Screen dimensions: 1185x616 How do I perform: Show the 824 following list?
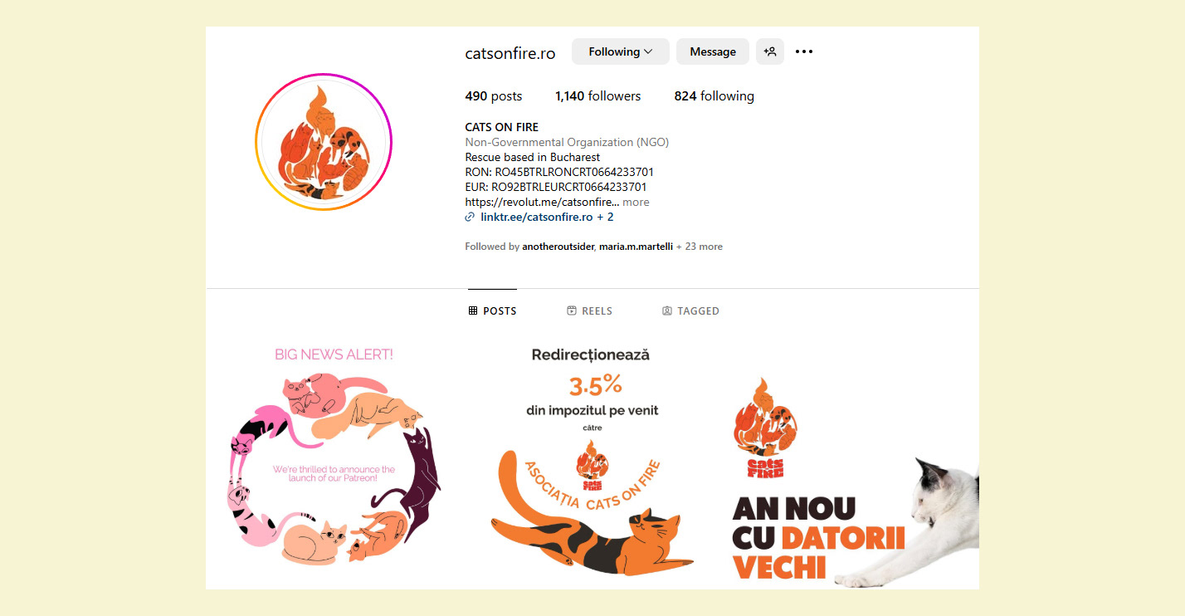click(x=714, y=96)
